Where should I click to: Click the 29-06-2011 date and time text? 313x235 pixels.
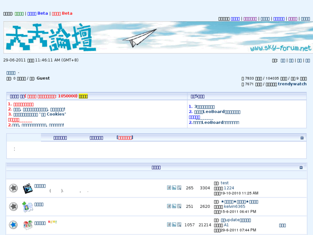tap(41, 60)
